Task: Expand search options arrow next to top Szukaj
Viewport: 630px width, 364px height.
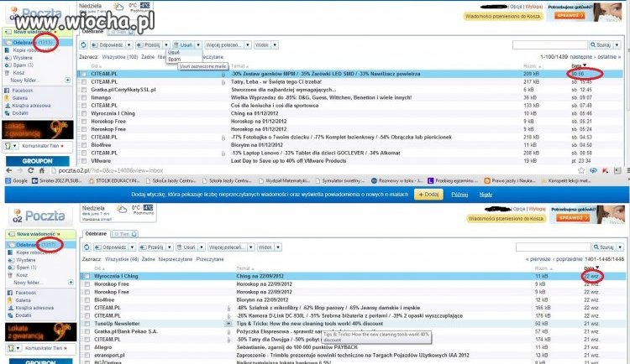Action: pyautogui.click(x=617, y=45)
